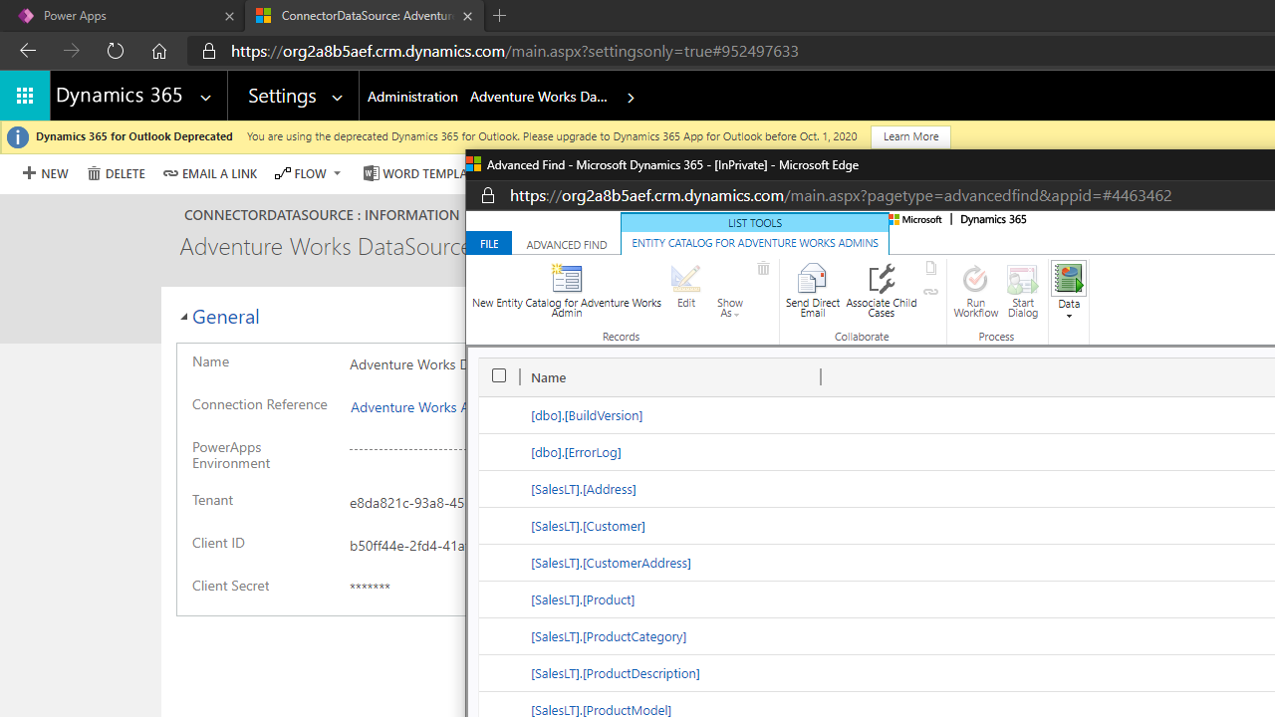Image resolution: width=1275 pixels, height=717 pixels.
Task: Click Associate Child Cases ribbon button
Action: (x=882, y=291)
